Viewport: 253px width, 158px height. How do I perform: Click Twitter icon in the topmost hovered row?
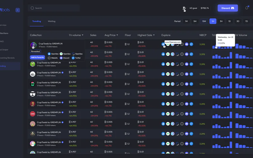point(191,44)
